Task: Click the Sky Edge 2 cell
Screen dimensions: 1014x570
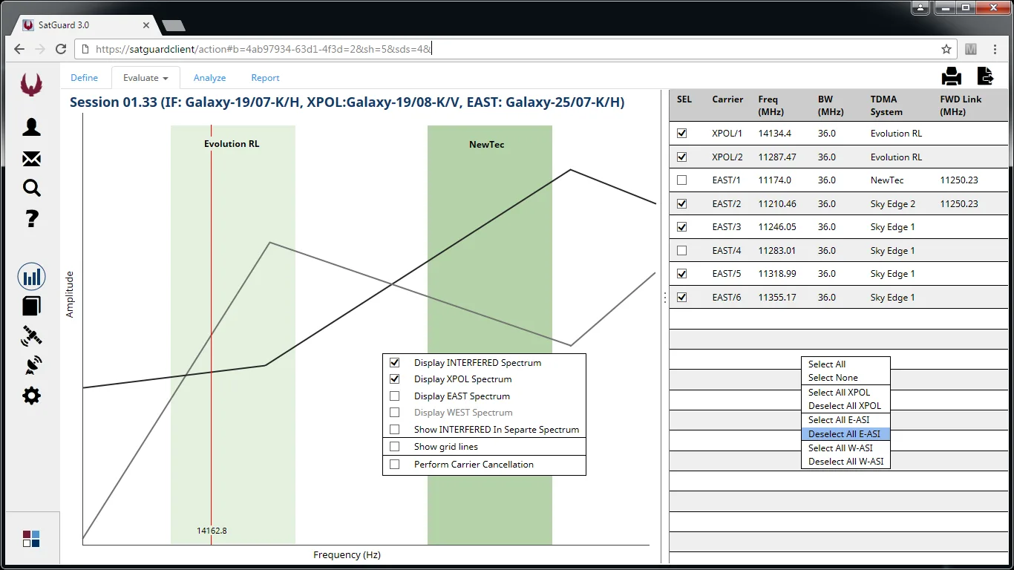Action: coord(893,204)
